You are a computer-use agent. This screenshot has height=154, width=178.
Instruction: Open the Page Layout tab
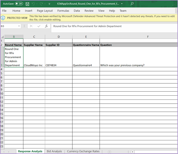[45, 11]
